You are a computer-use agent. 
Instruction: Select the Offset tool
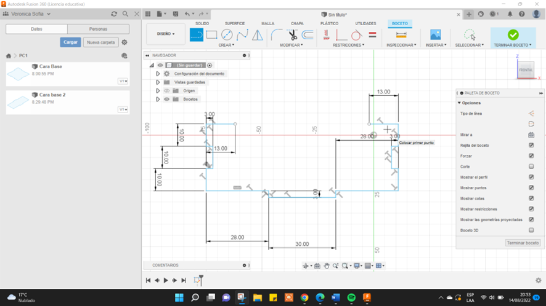click(x=308, y=35)
